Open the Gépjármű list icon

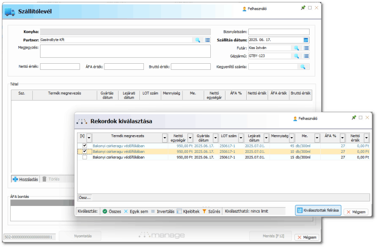[x=306, y=56]
